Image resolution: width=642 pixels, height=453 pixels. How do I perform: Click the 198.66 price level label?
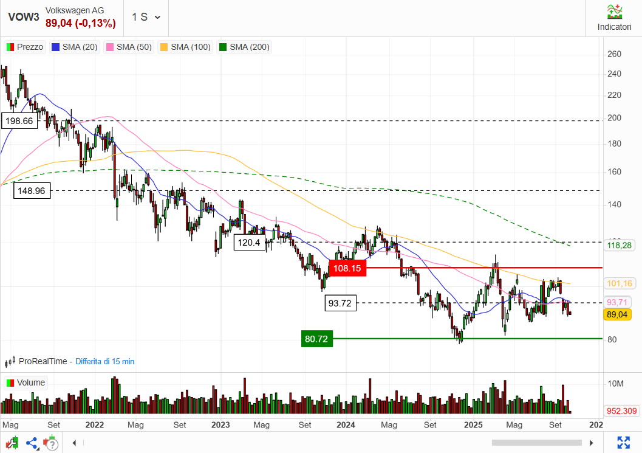(19, 121)
